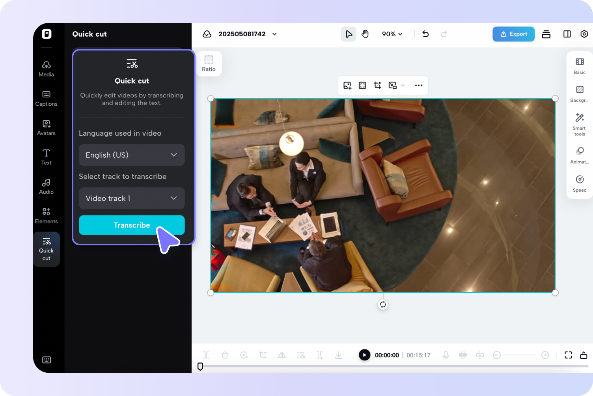Viewport: 593px width, 396px height.
Task: Select the Captions sidebar icon
Action: (46, 97)
